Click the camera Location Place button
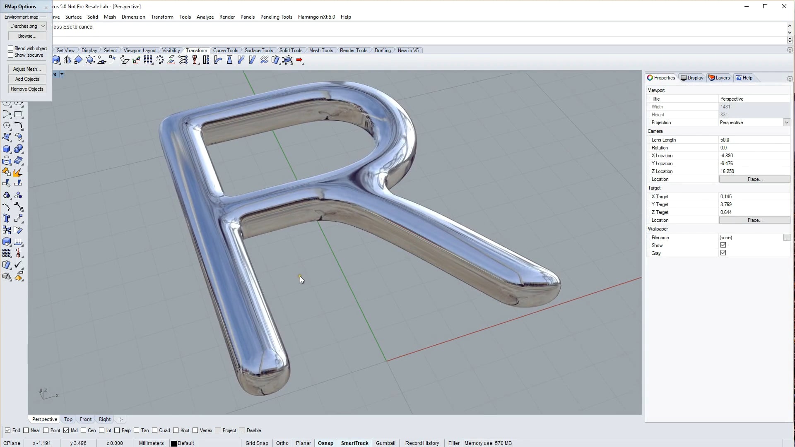The width and height of the screenshot is (795, 447). 754,179
